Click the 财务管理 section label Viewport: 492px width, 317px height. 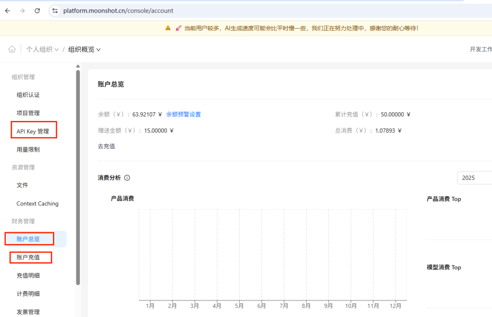[23, 222]
